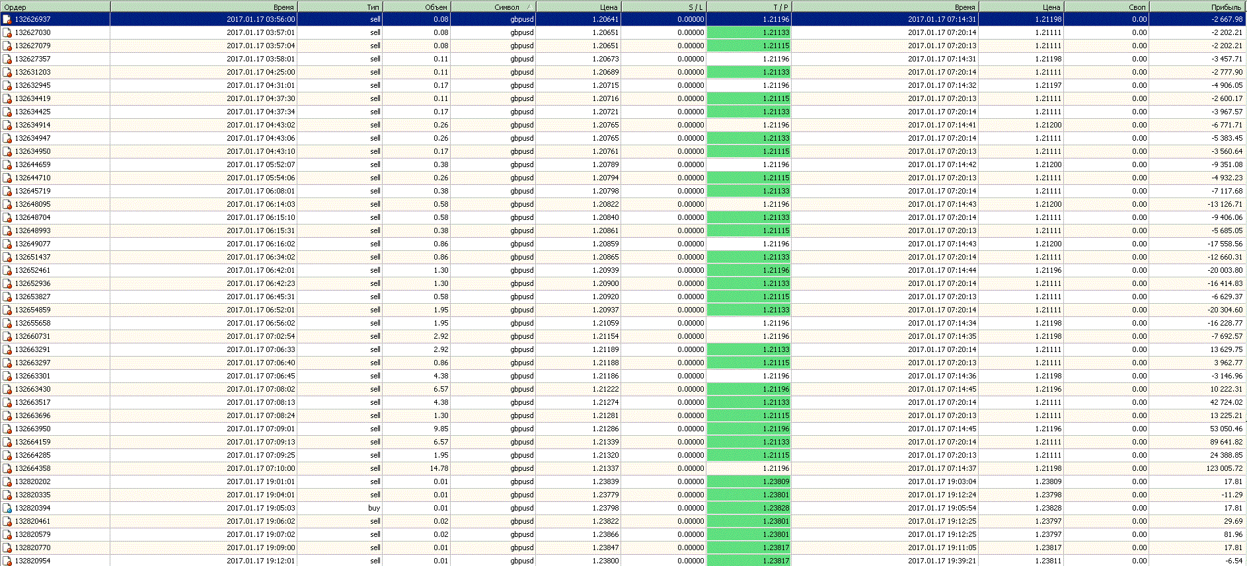Sort by the Объем column header
Image resolution: width=1247 pixels, height=566 pixels.
point(416,7)
